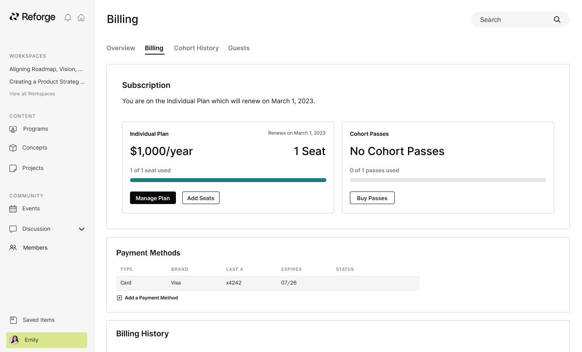This screenshot has width=582, height=352.
Task: Click the Programs sidebar icon
Action: point(13,129)
